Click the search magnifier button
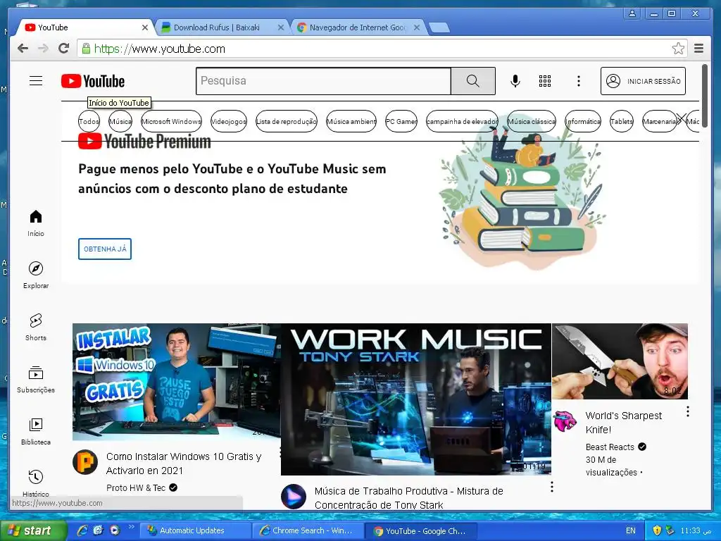Screen dimensions: 721x541 click(472, 81)
